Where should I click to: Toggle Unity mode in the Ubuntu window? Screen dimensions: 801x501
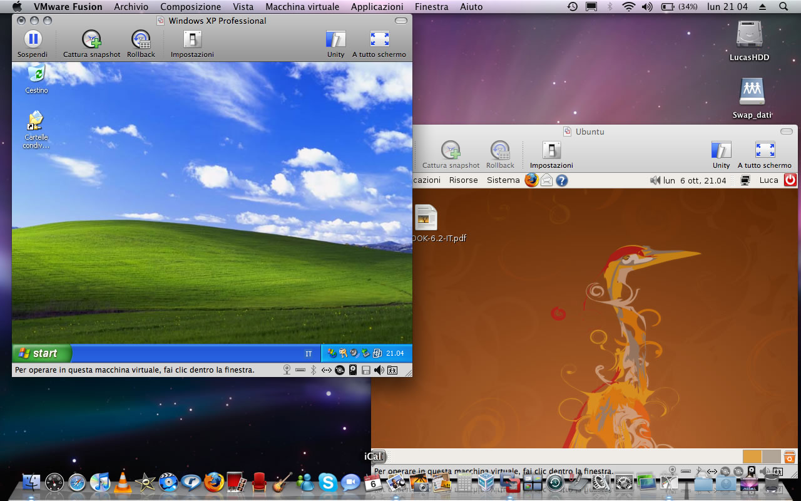[x=722, y=155]
